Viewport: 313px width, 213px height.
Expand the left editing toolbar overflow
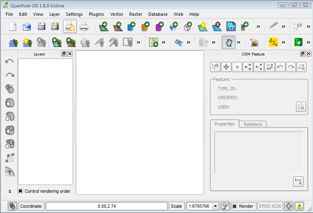(10, 192)
